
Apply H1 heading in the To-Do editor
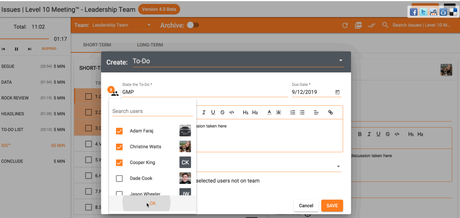[246, 112]
